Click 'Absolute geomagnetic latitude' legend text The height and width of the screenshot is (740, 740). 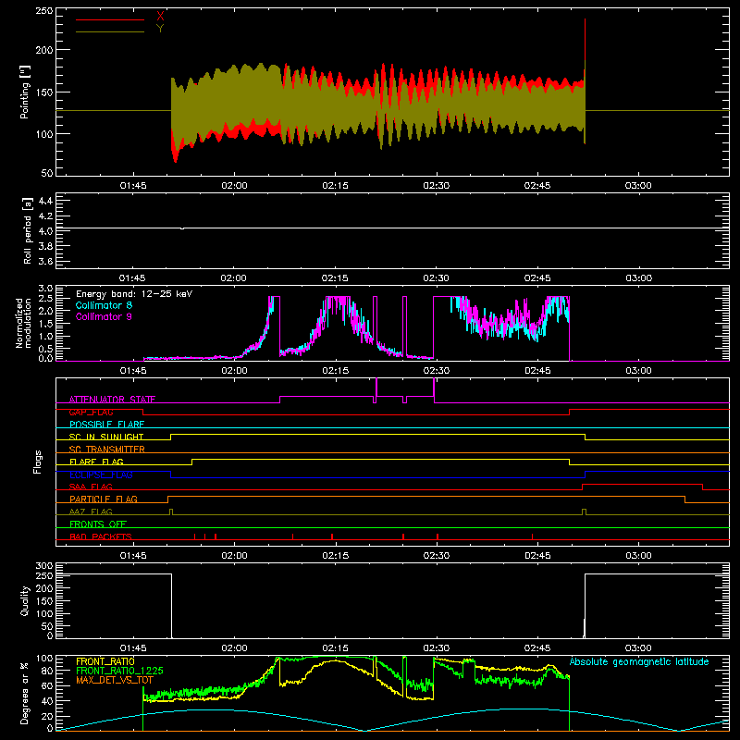click(639, 661)
